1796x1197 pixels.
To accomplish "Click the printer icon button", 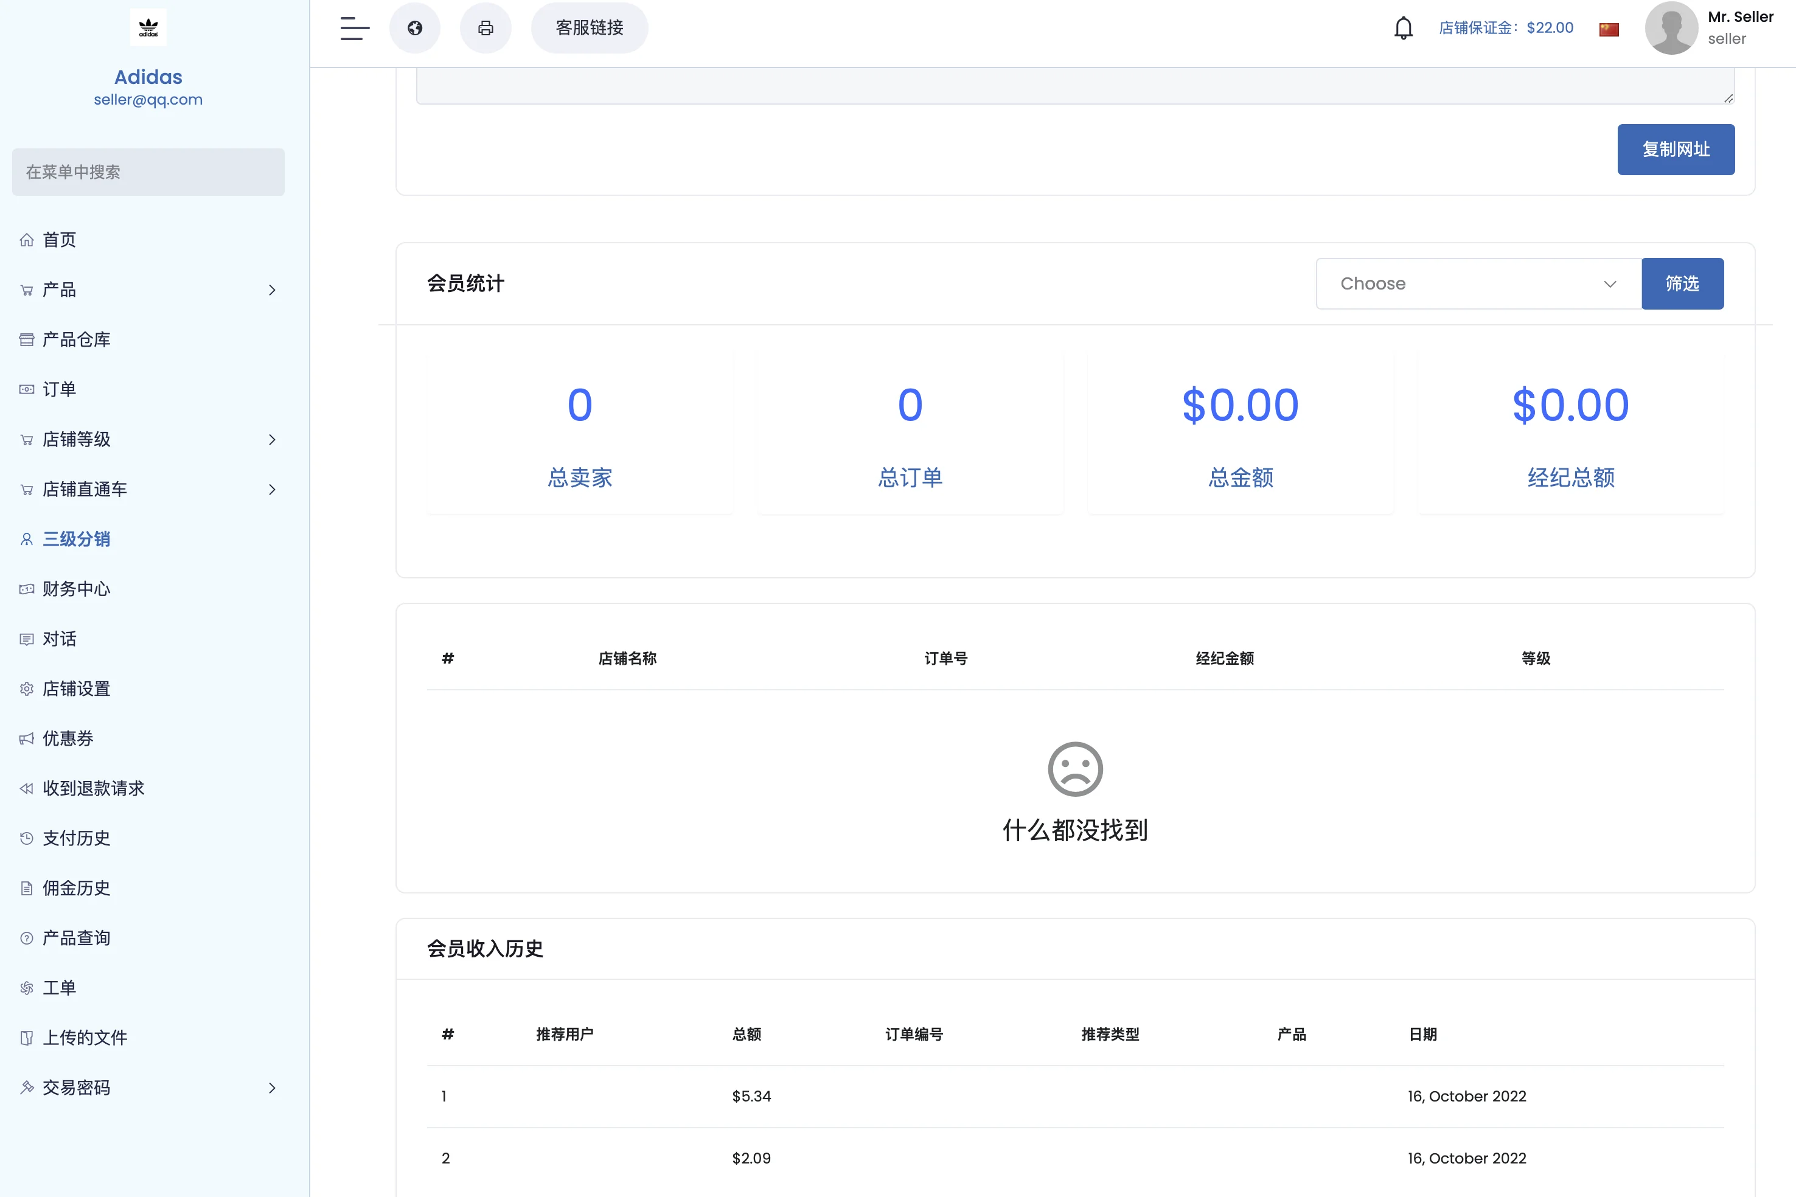I will pyautogui.click(x=486, y=28).
